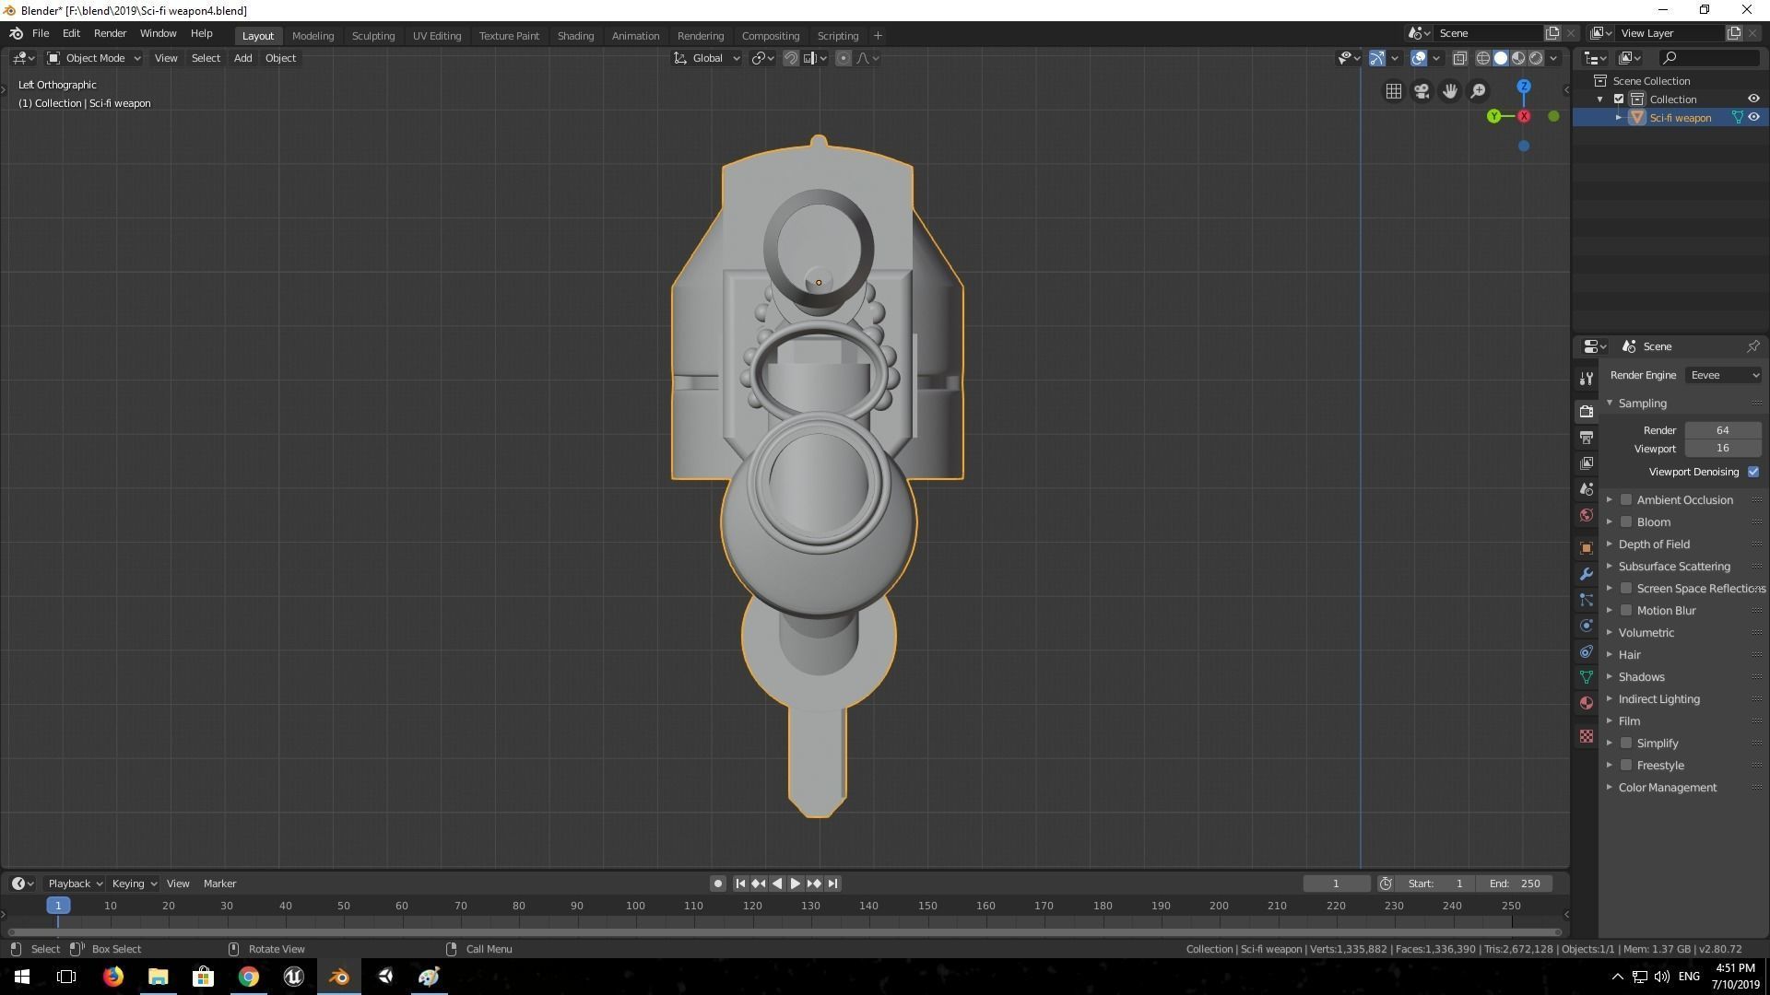The height and width of the screenshot is (995, 1770).
Task: Open the viewport shading options dropdown arrow
Action: pos(1553,58)
